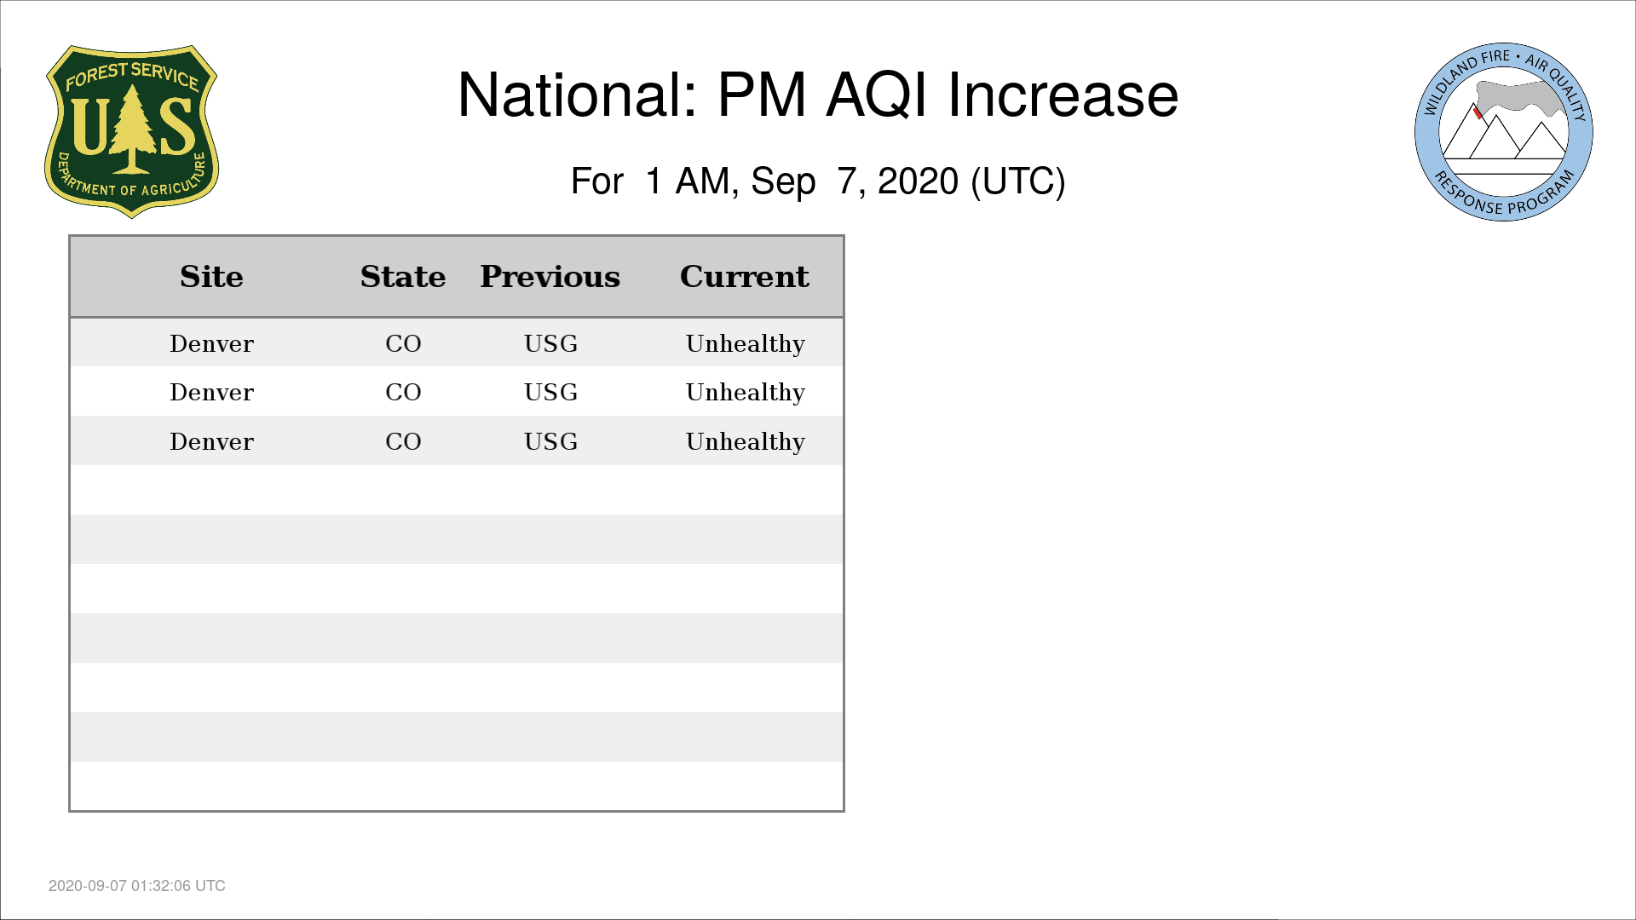Select the State column header
The width and height of the screenshot is (1636, 920).
coord(403,277)
